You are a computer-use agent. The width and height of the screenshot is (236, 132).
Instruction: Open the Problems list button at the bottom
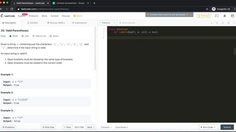(x=8, y=127)
